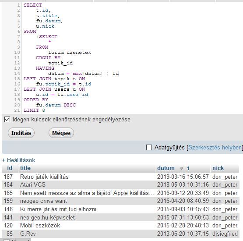Select the date 2016-09-12 20:33:49
The image size is (243, 241).
[x=183, y=193]
